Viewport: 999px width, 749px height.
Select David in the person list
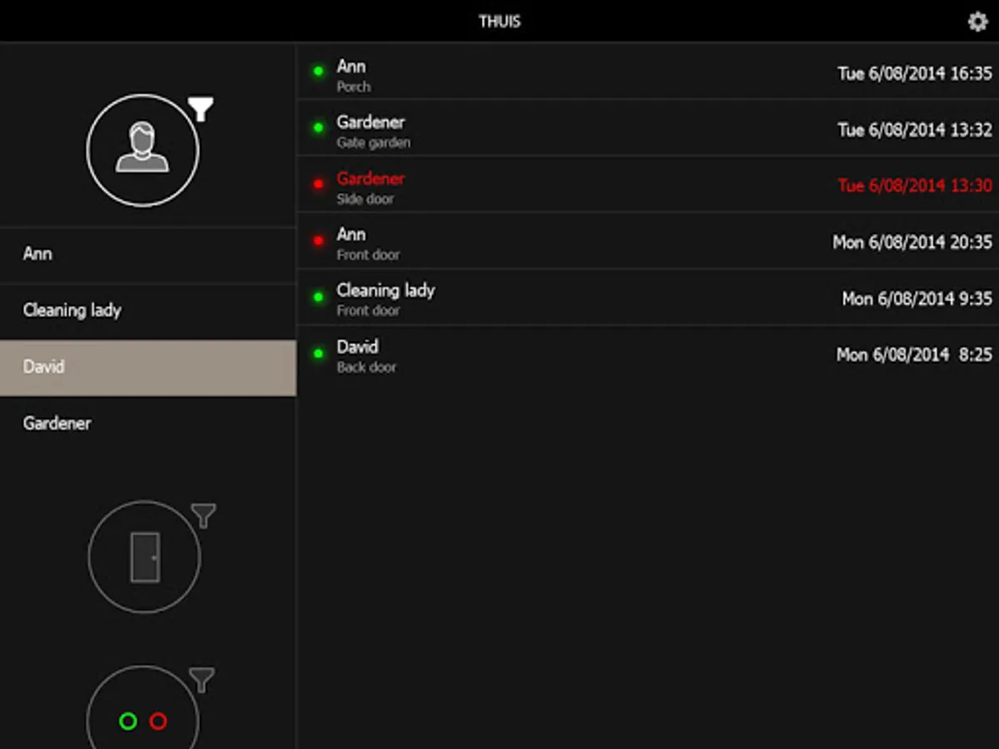tap(148, 367)
